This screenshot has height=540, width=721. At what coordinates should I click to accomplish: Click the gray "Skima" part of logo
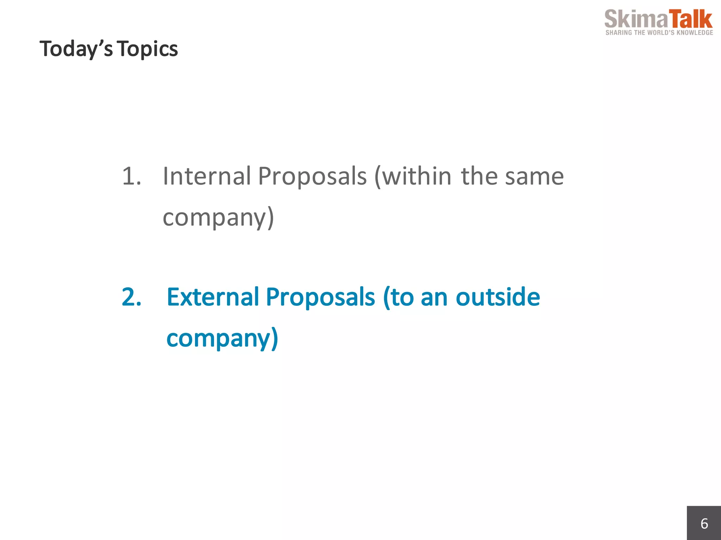[x=636, y=19]
